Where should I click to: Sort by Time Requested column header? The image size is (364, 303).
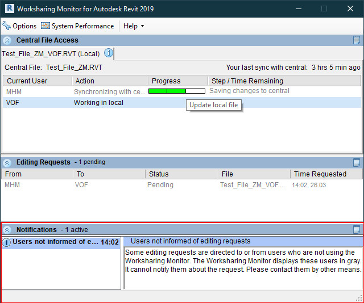pyautogui.click(x=325, y=174)
